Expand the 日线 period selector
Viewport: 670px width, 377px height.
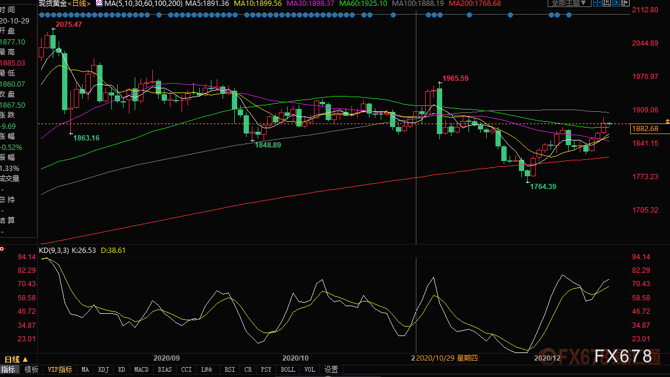tap(15, 359)
